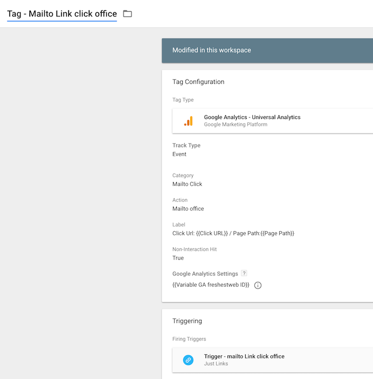Click the folder icon beside tag name
The image size is (373, 379).
click(127, 14)
